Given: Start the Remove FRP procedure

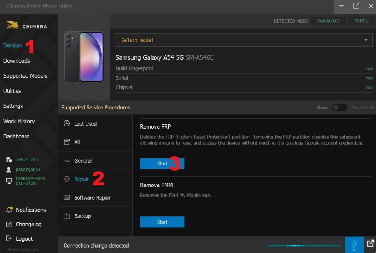Looking at the screenshot, I should coord(162,164).
